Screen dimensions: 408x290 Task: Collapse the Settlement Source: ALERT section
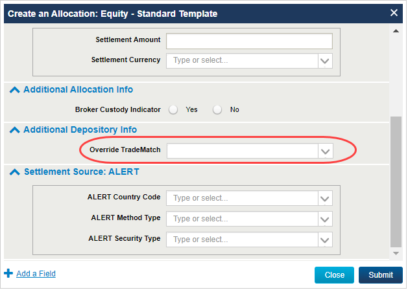pos(14,172)
